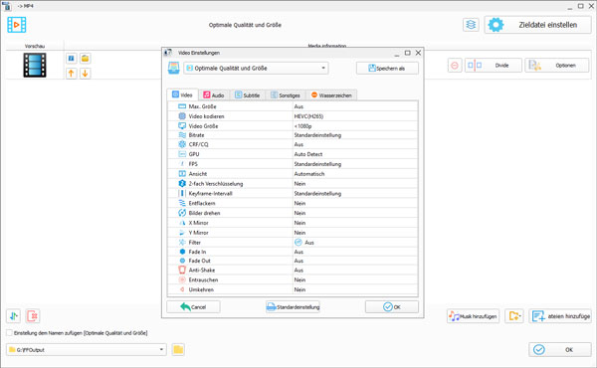597x368 pixels.
Task: Open the G:\FFOutput output folder dropdown
Action: 87,349
